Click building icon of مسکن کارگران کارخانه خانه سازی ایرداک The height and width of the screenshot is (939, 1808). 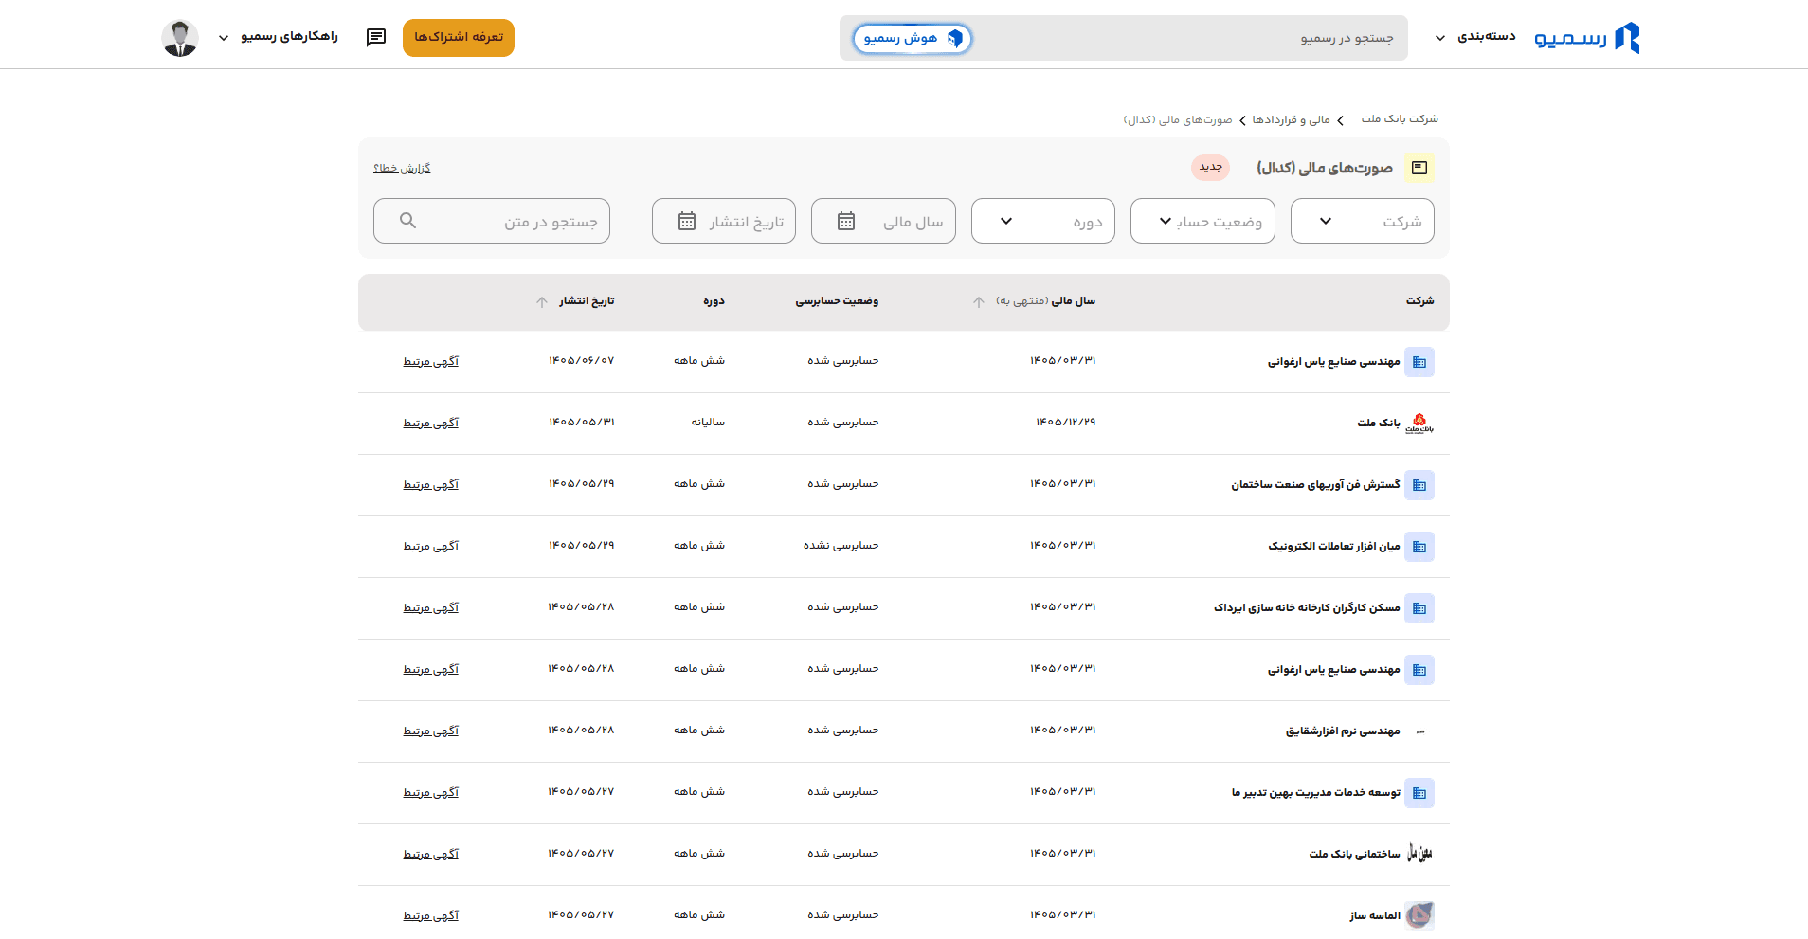(1419, 608)
